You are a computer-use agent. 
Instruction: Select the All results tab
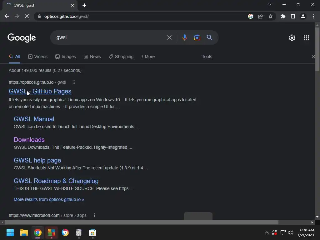pos(14,57)
